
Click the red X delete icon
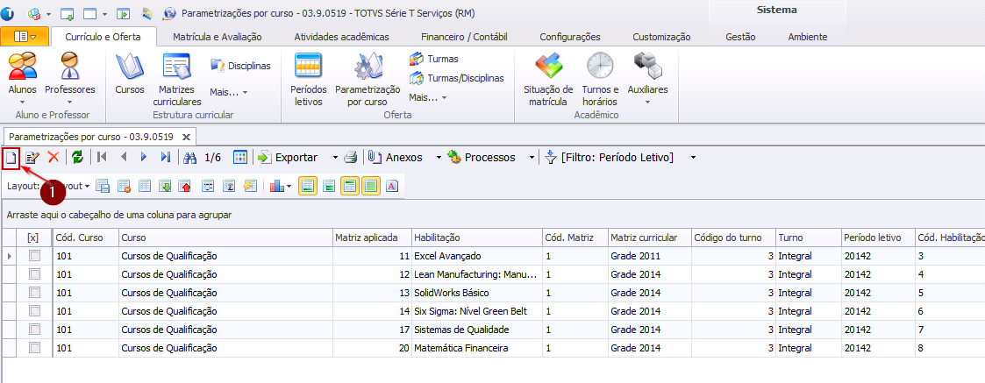click(x=54, y=158)
